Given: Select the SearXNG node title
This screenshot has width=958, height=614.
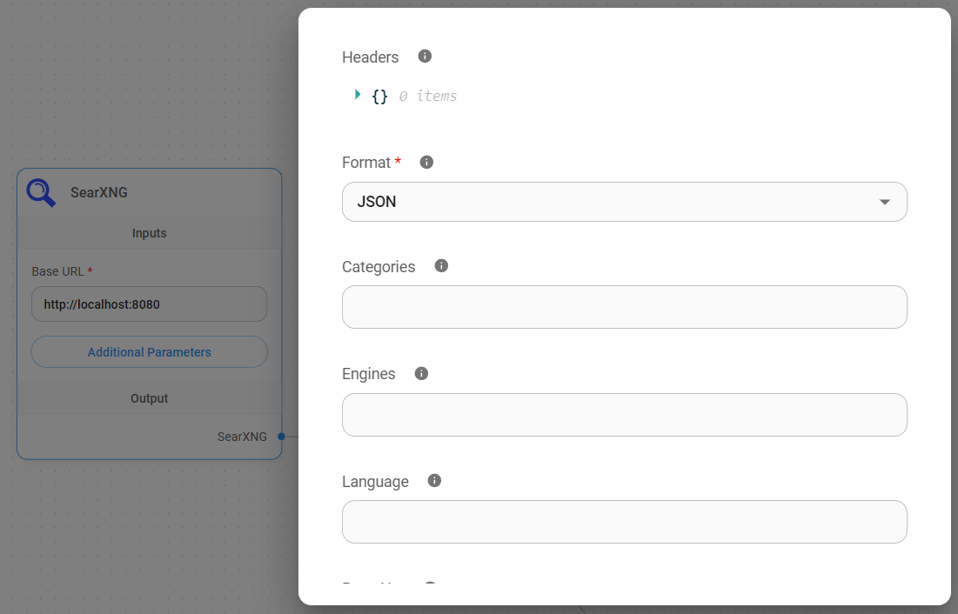Looking at the screenshot, I should coord(98,192).
